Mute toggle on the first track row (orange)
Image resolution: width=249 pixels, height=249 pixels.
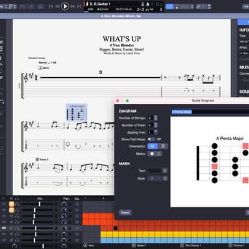(x=11, y=204)
